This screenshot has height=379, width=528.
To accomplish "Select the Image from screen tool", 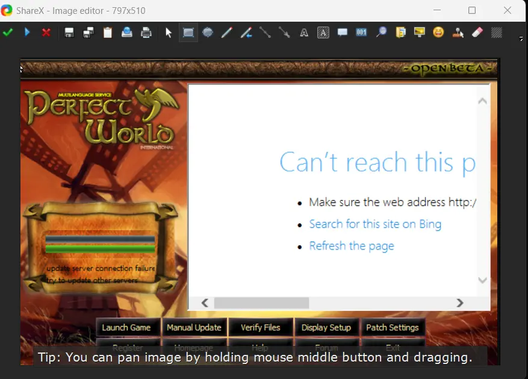I will tap(420, 33).
